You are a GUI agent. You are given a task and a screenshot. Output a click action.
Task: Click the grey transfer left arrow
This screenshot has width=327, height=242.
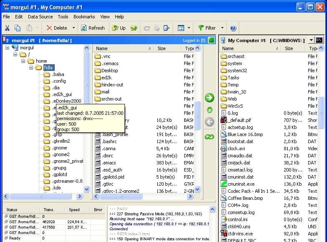[x=209, y=122]
